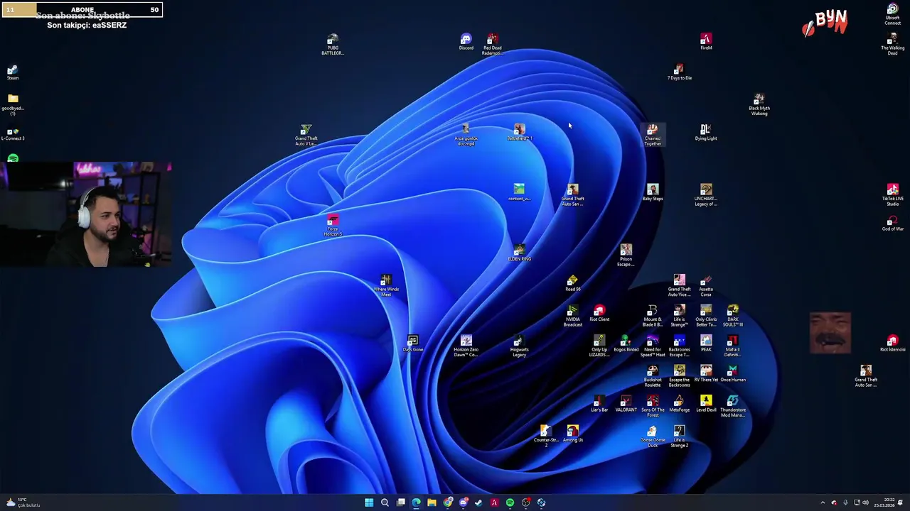Launch Only Up LIZARDS shortcut
The width and height of the screenshot is (910, 511).
(599, 346)
